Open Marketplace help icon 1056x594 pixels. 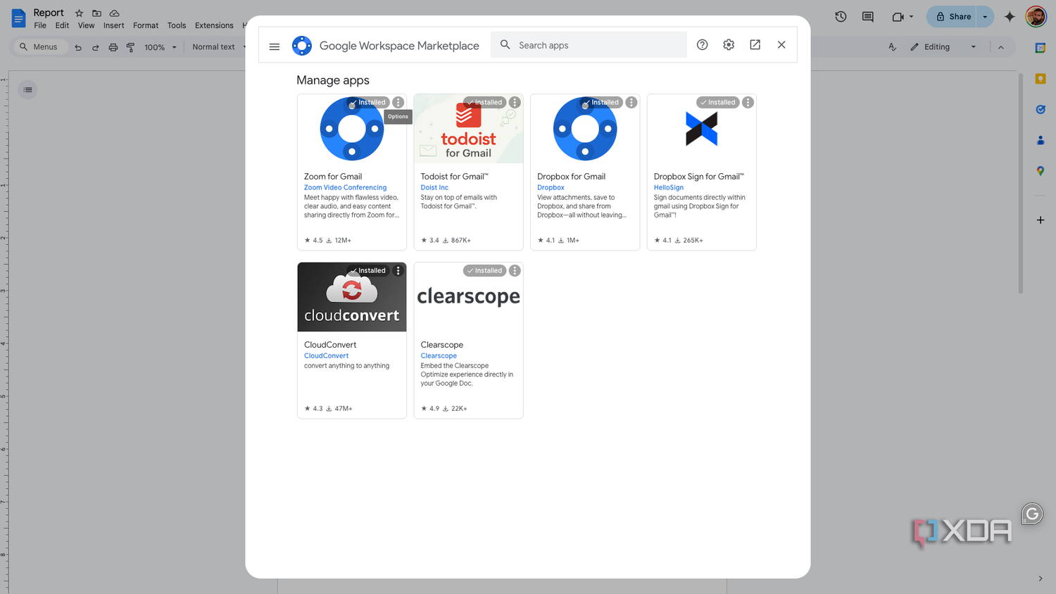702,45
